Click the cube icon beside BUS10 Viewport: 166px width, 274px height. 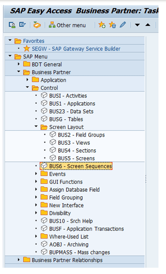44,220
